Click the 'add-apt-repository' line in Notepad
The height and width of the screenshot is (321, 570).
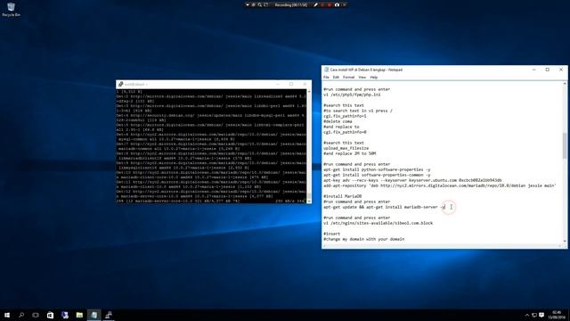[x=440, y=185]
